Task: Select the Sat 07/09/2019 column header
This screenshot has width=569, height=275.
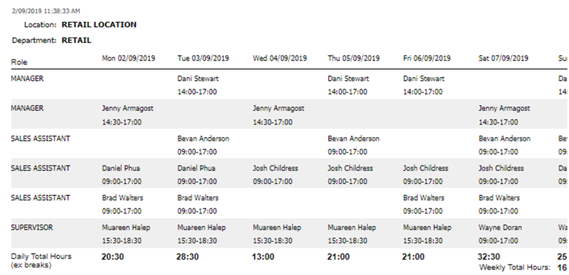Action: [504, 58]
